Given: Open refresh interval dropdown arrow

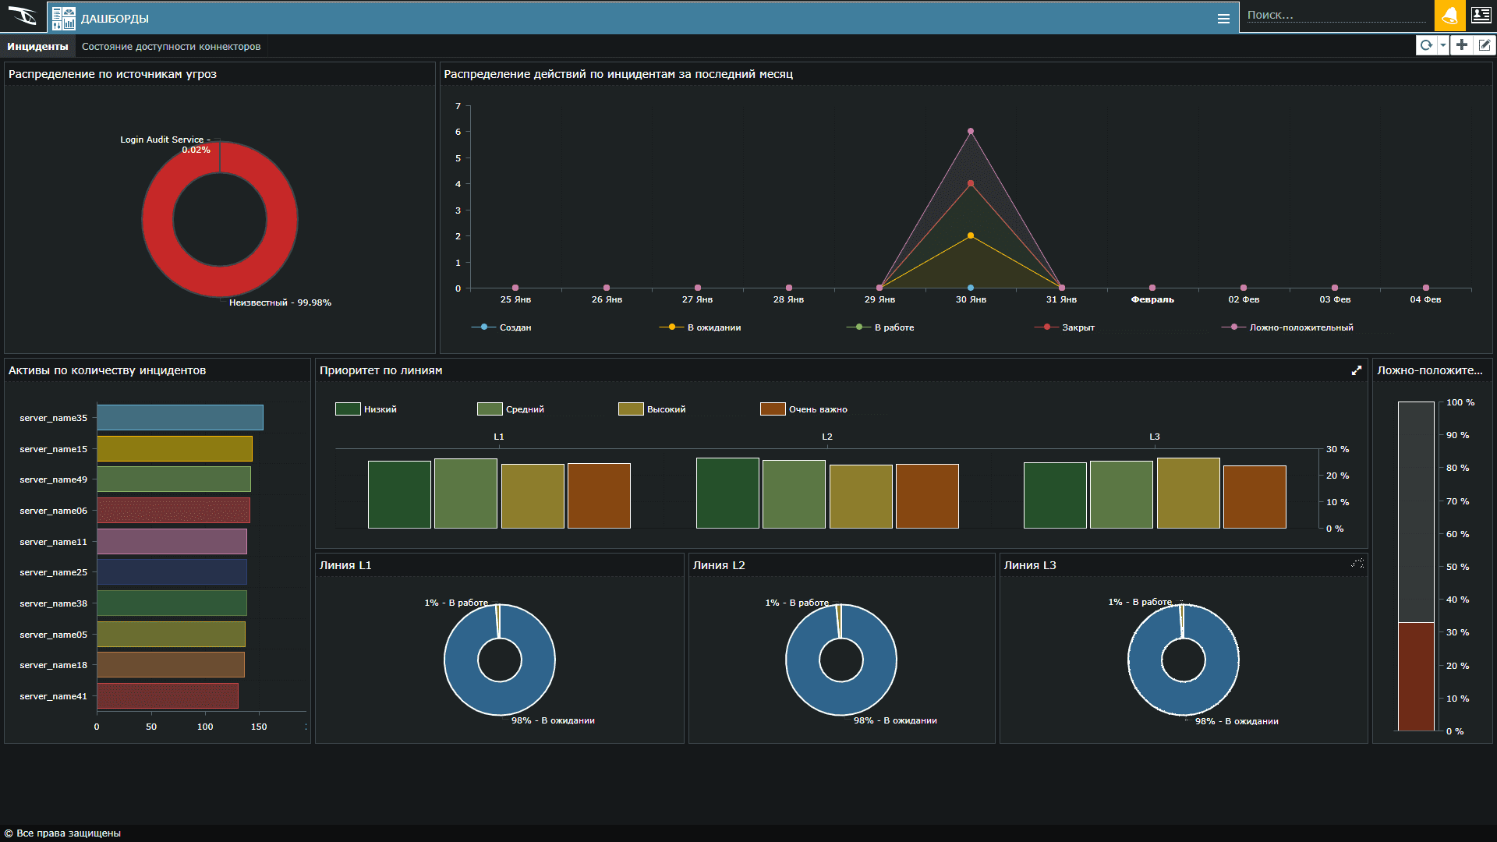Looking at the screenshot, I should pyautogui.click(x=1443, y=45).
